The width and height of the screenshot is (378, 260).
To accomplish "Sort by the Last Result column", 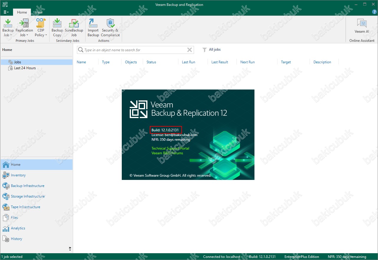I will pos(220,62).
